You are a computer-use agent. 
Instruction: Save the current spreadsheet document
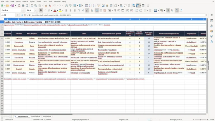click(13, 6)
